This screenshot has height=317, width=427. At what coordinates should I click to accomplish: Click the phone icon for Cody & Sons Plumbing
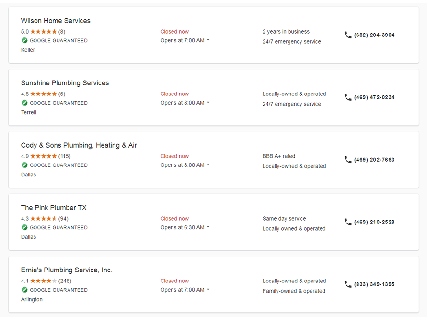348,159
